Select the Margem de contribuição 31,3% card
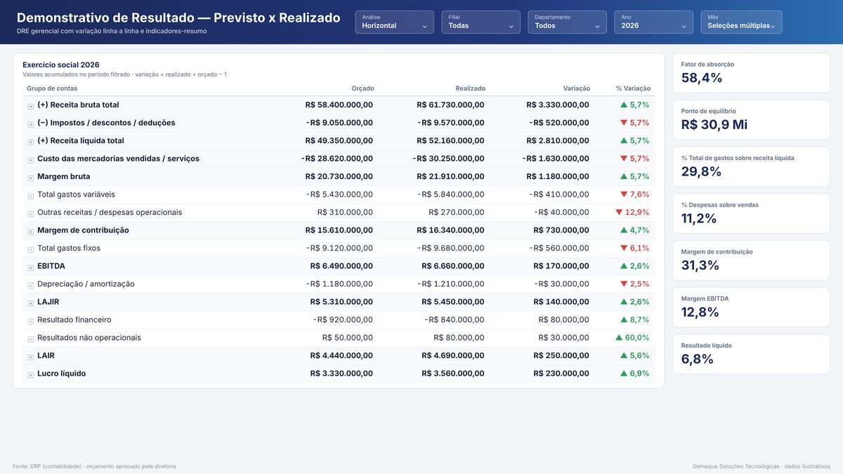Viewport: 843px width, 474px height. point(751,261)
